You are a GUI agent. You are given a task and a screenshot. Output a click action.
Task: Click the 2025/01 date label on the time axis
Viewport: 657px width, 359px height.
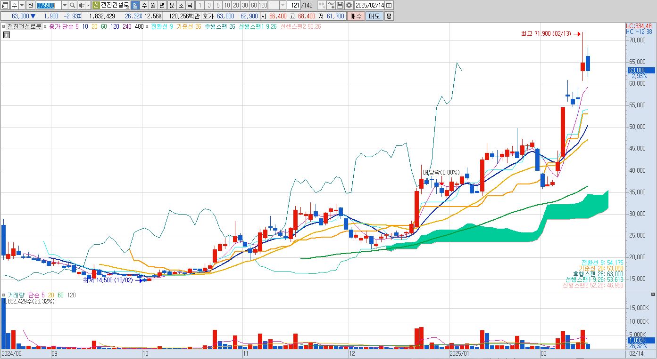click(459, 352)
